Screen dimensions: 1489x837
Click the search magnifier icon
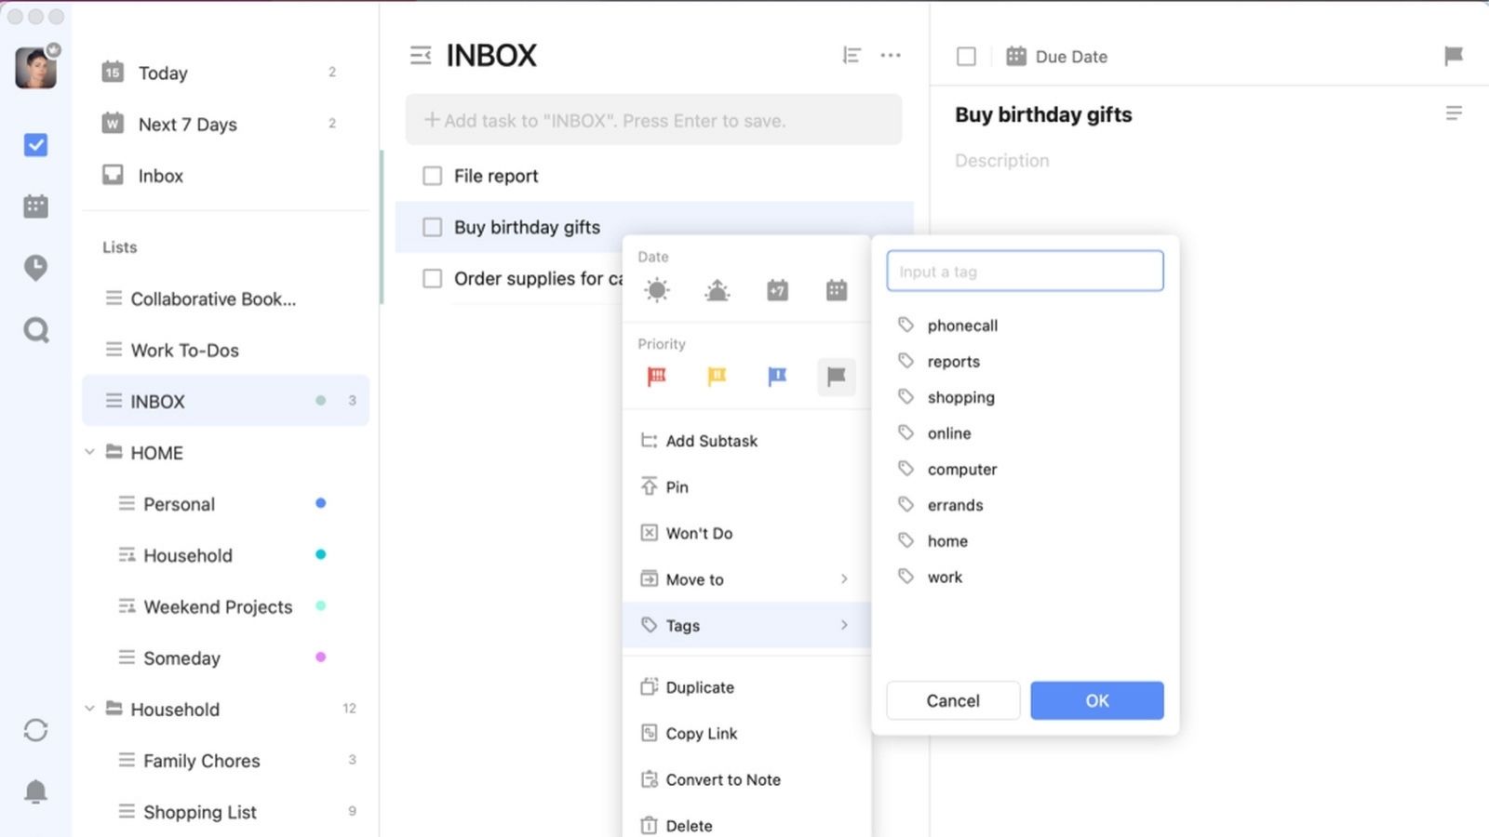35,330
